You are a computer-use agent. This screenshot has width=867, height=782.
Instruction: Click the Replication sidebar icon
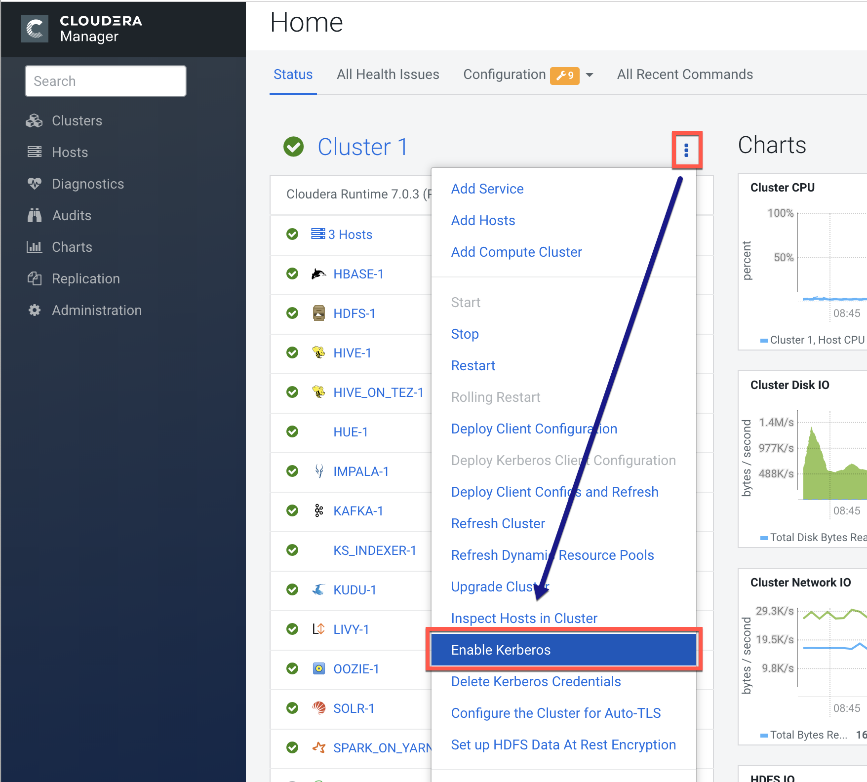coord(35,279)
